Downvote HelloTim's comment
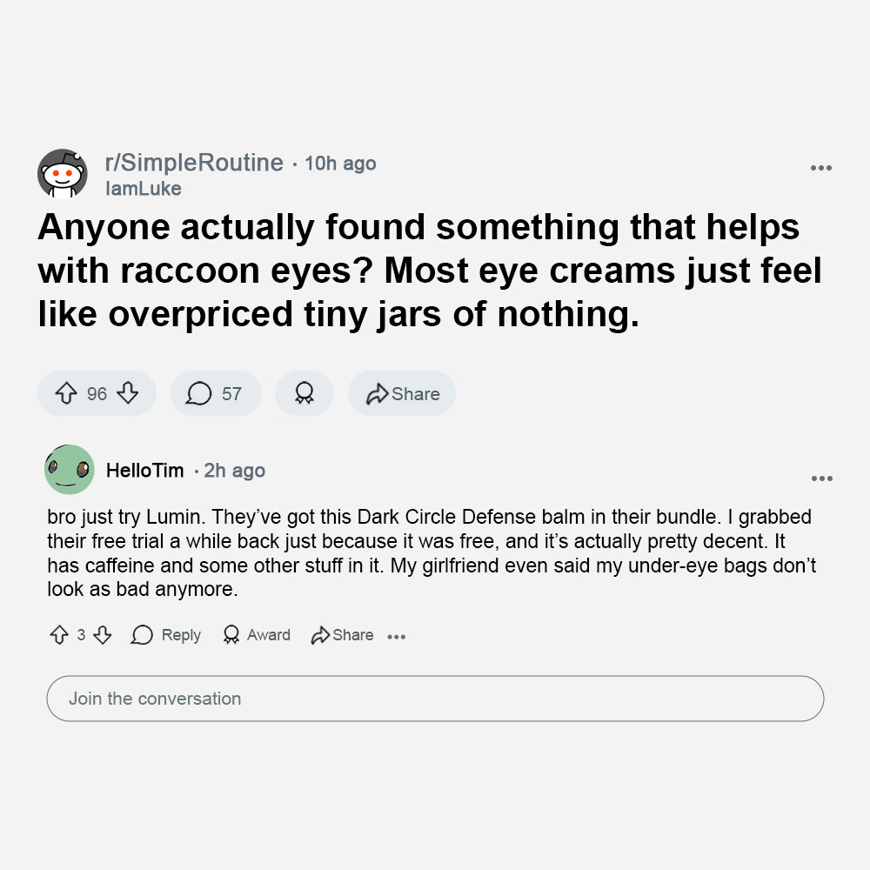 pos(102,635)
